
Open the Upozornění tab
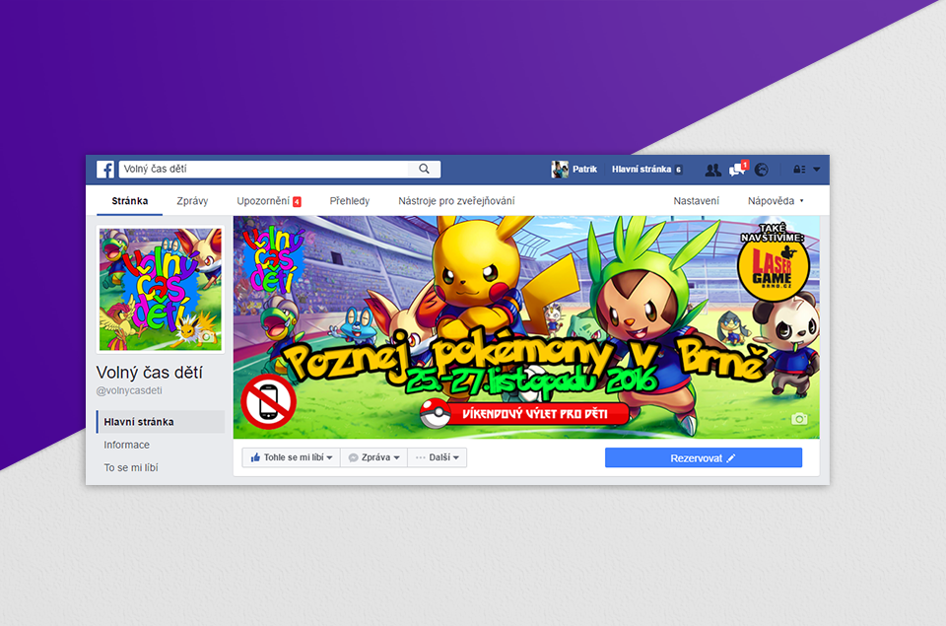coord(263,200)
